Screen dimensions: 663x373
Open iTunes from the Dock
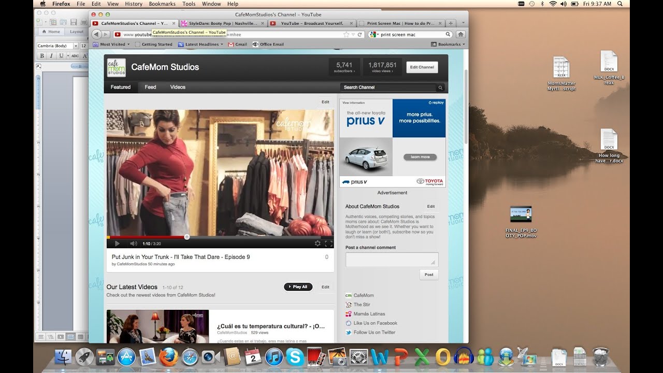[x=274, y=357]
